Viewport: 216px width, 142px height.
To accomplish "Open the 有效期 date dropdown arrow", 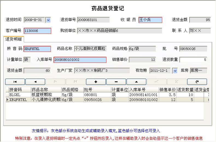I will coord(175,71).
